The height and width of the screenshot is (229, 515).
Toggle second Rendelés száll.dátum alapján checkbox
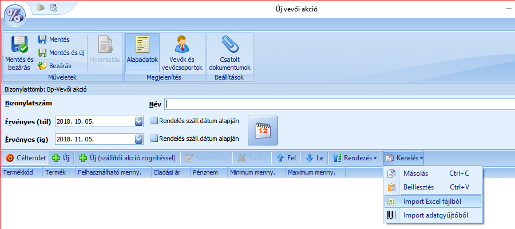(154, 138)
